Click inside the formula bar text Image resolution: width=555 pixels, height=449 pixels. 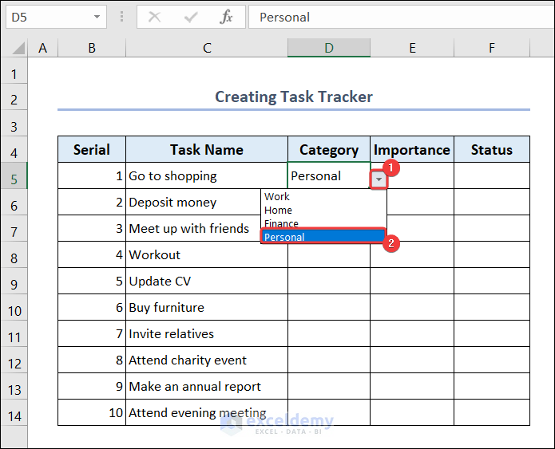click(399, 17)
